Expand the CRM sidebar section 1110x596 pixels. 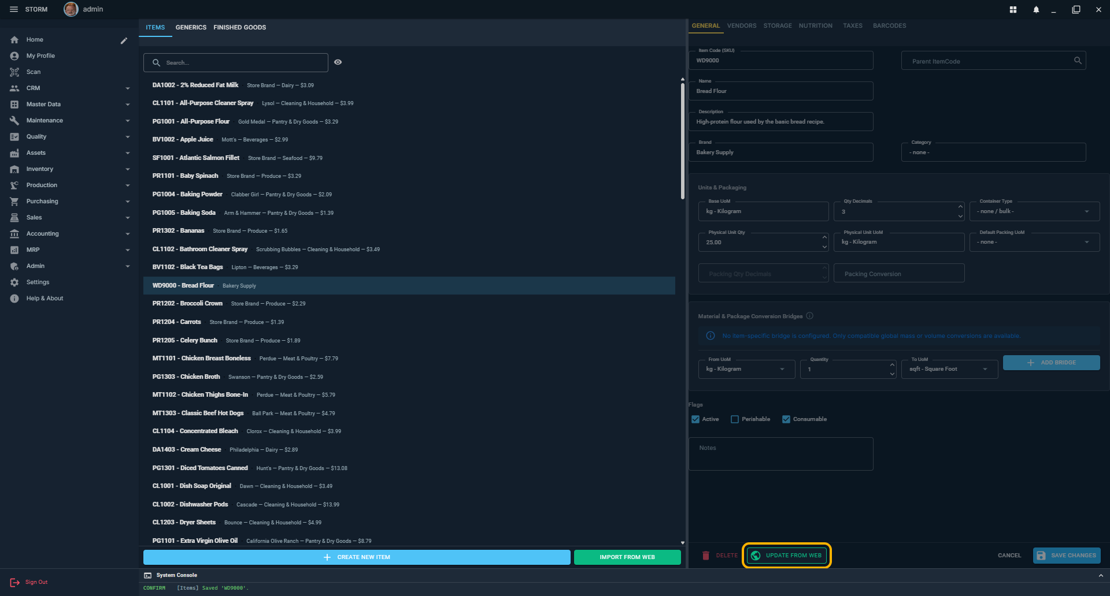pos(128,88)
